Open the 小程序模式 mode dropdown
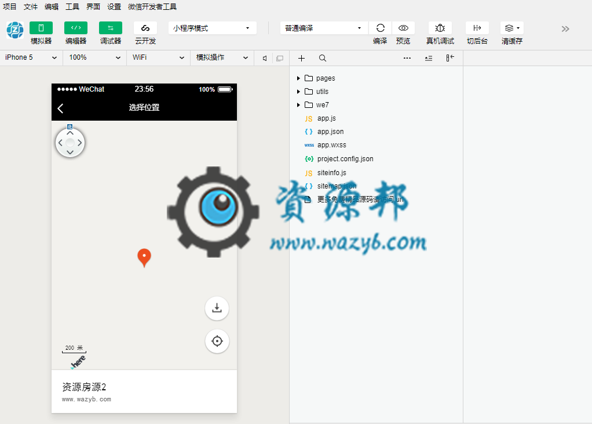592x424 pixels. coord(212,28)
